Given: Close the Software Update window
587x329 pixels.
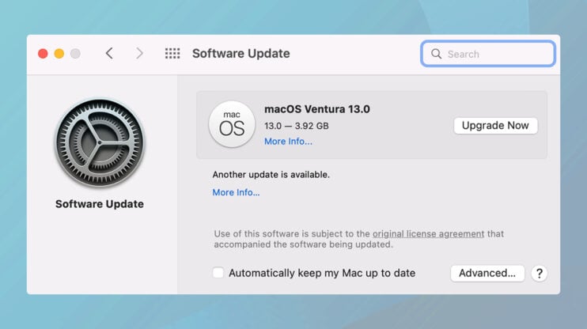Looking at the screenshot, I should (43, 54).
